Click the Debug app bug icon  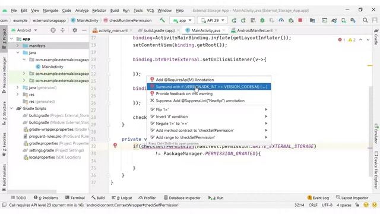[262, 20]
